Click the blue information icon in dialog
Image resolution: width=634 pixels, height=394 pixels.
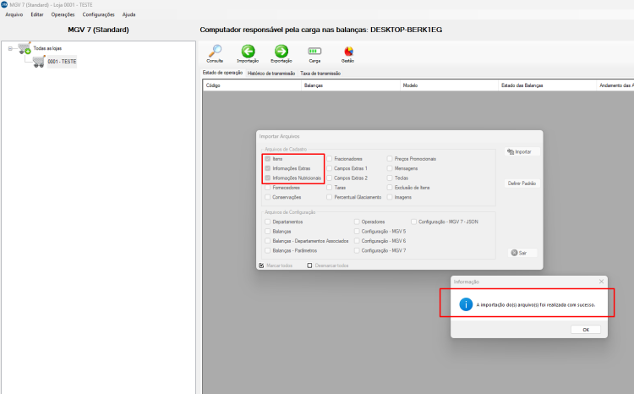tap(466, 304)
